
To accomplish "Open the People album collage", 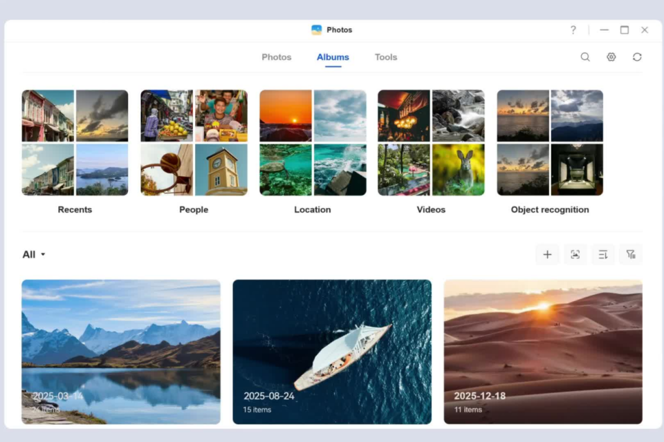I will click(194, 142).
